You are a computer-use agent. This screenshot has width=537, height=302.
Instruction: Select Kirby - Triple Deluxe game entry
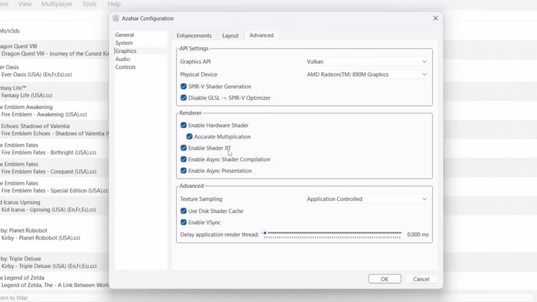[55, 262]
